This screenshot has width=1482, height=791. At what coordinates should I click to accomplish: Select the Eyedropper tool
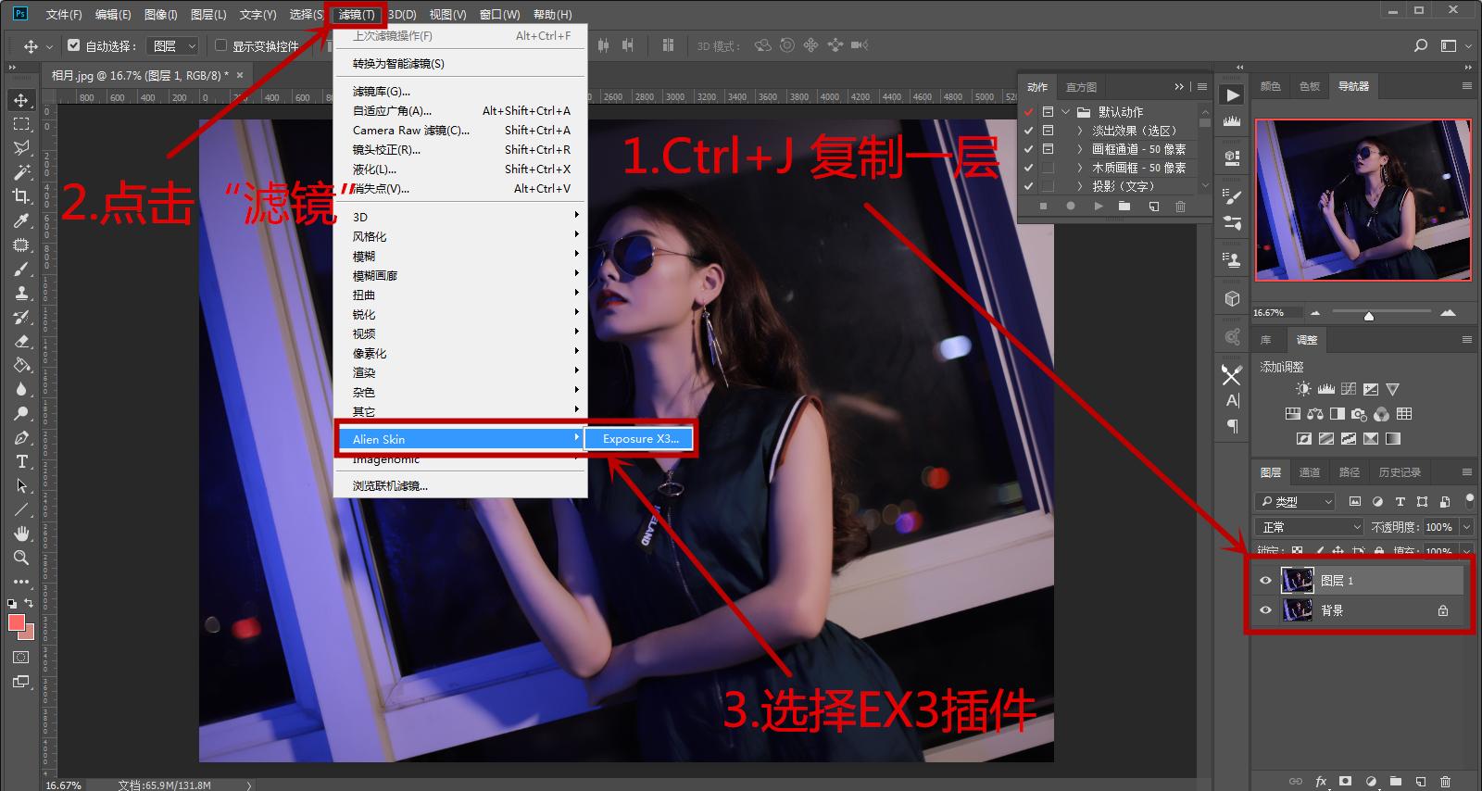pos(20,220)
